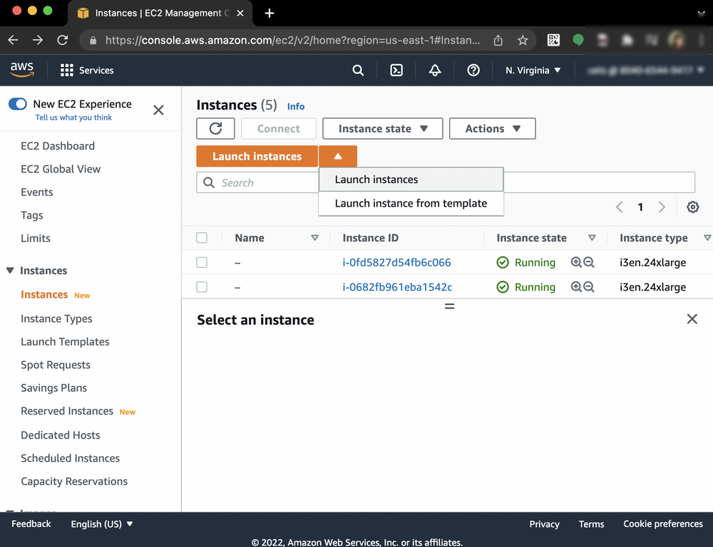Refresh the instances list

pyautogui.click(x=215, y=128)
